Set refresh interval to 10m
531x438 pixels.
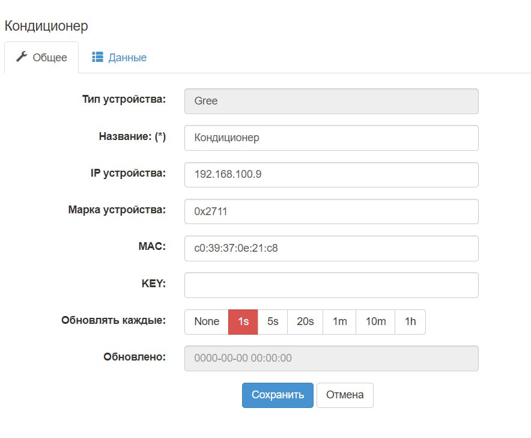click(375, 321)
